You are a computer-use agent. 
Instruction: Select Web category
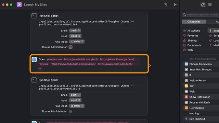[x=190, y=50]
